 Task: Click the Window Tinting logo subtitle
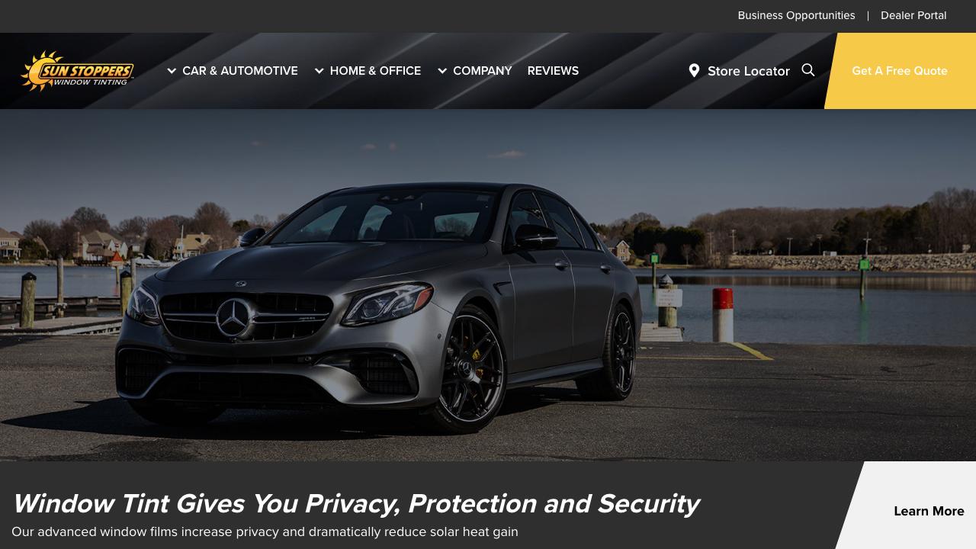90,82
